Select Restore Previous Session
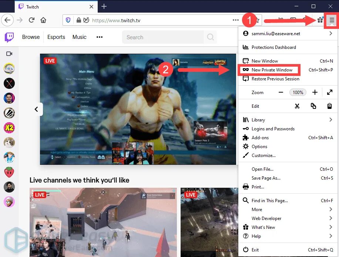This screenshot has height=257, width=339. click(x=288, y=79)
